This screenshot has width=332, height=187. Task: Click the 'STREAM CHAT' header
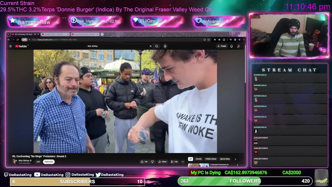click(289, 70)
